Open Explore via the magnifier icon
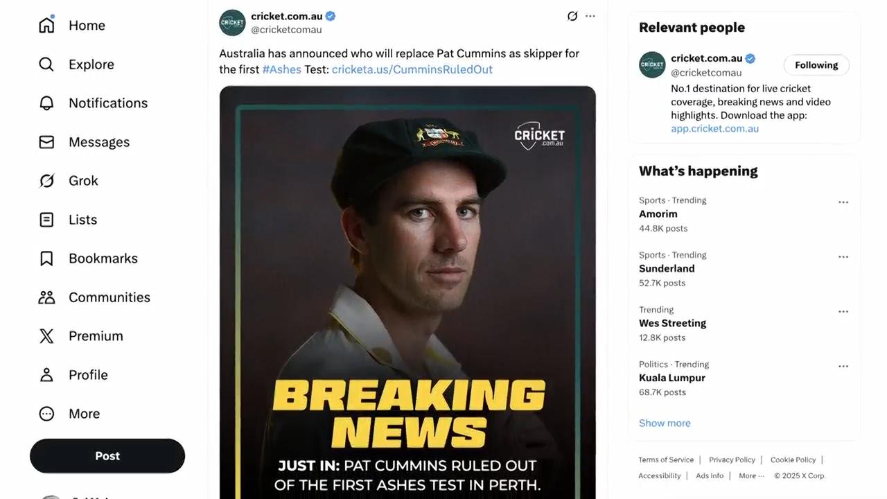Image resolution: width=887 pixels, height=499 pixels. 46,64
